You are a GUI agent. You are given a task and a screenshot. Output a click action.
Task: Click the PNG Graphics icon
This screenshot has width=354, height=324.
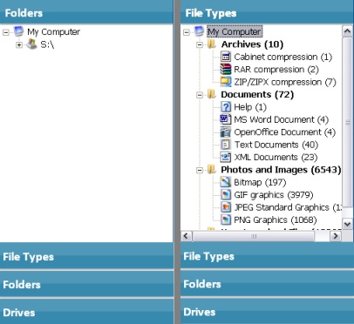pos(226,219)
